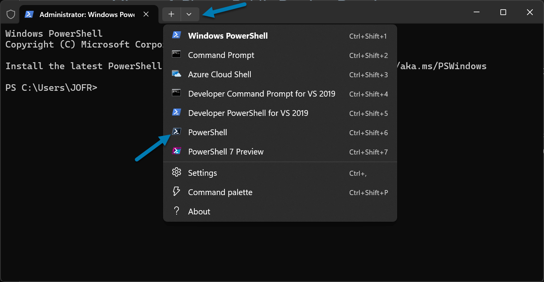Switch to Administrator: Windows PowerShell tab

[86, 15]
